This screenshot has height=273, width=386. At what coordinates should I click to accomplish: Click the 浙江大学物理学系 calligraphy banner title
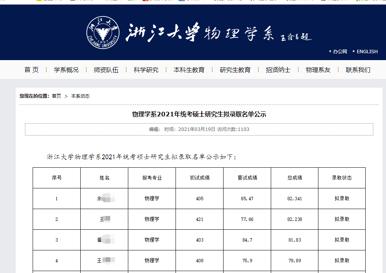[x=200, y=33]
